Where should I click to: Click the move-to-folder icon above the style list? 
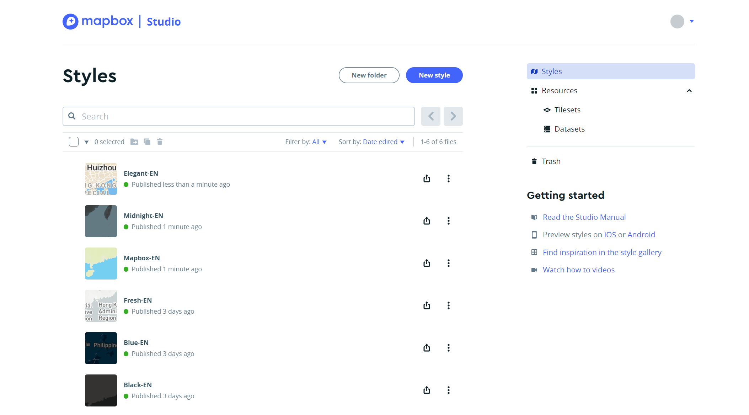click(x=134, y=142)
